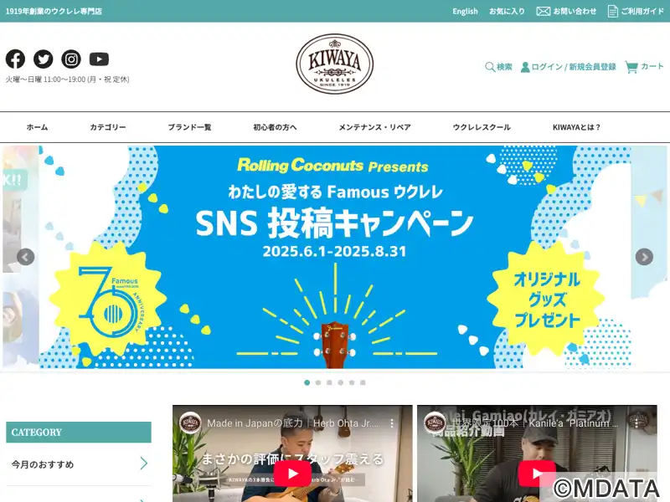
Task: Click the envelope お問い合わせ contact icon
Action: (x=543, y=11)
